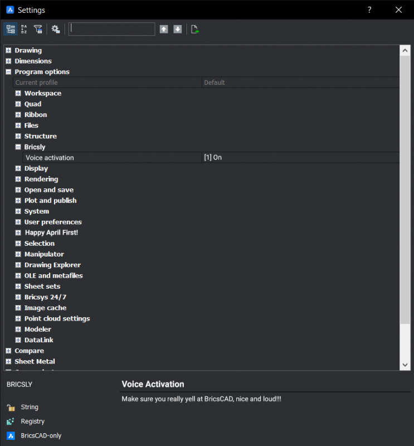Expand the Sheet sets node

[18, 287]
